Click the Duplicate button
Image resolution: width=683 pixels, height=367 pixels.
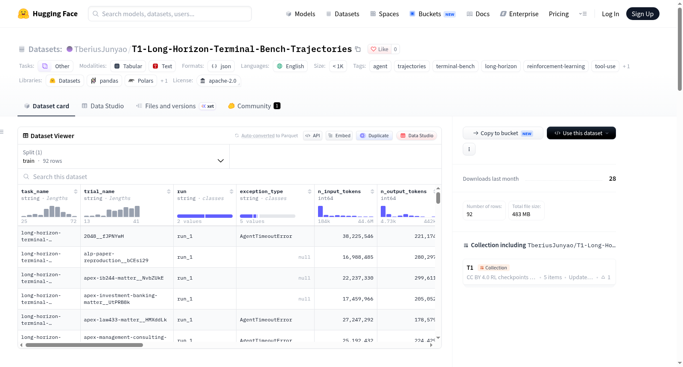[374, 136]
